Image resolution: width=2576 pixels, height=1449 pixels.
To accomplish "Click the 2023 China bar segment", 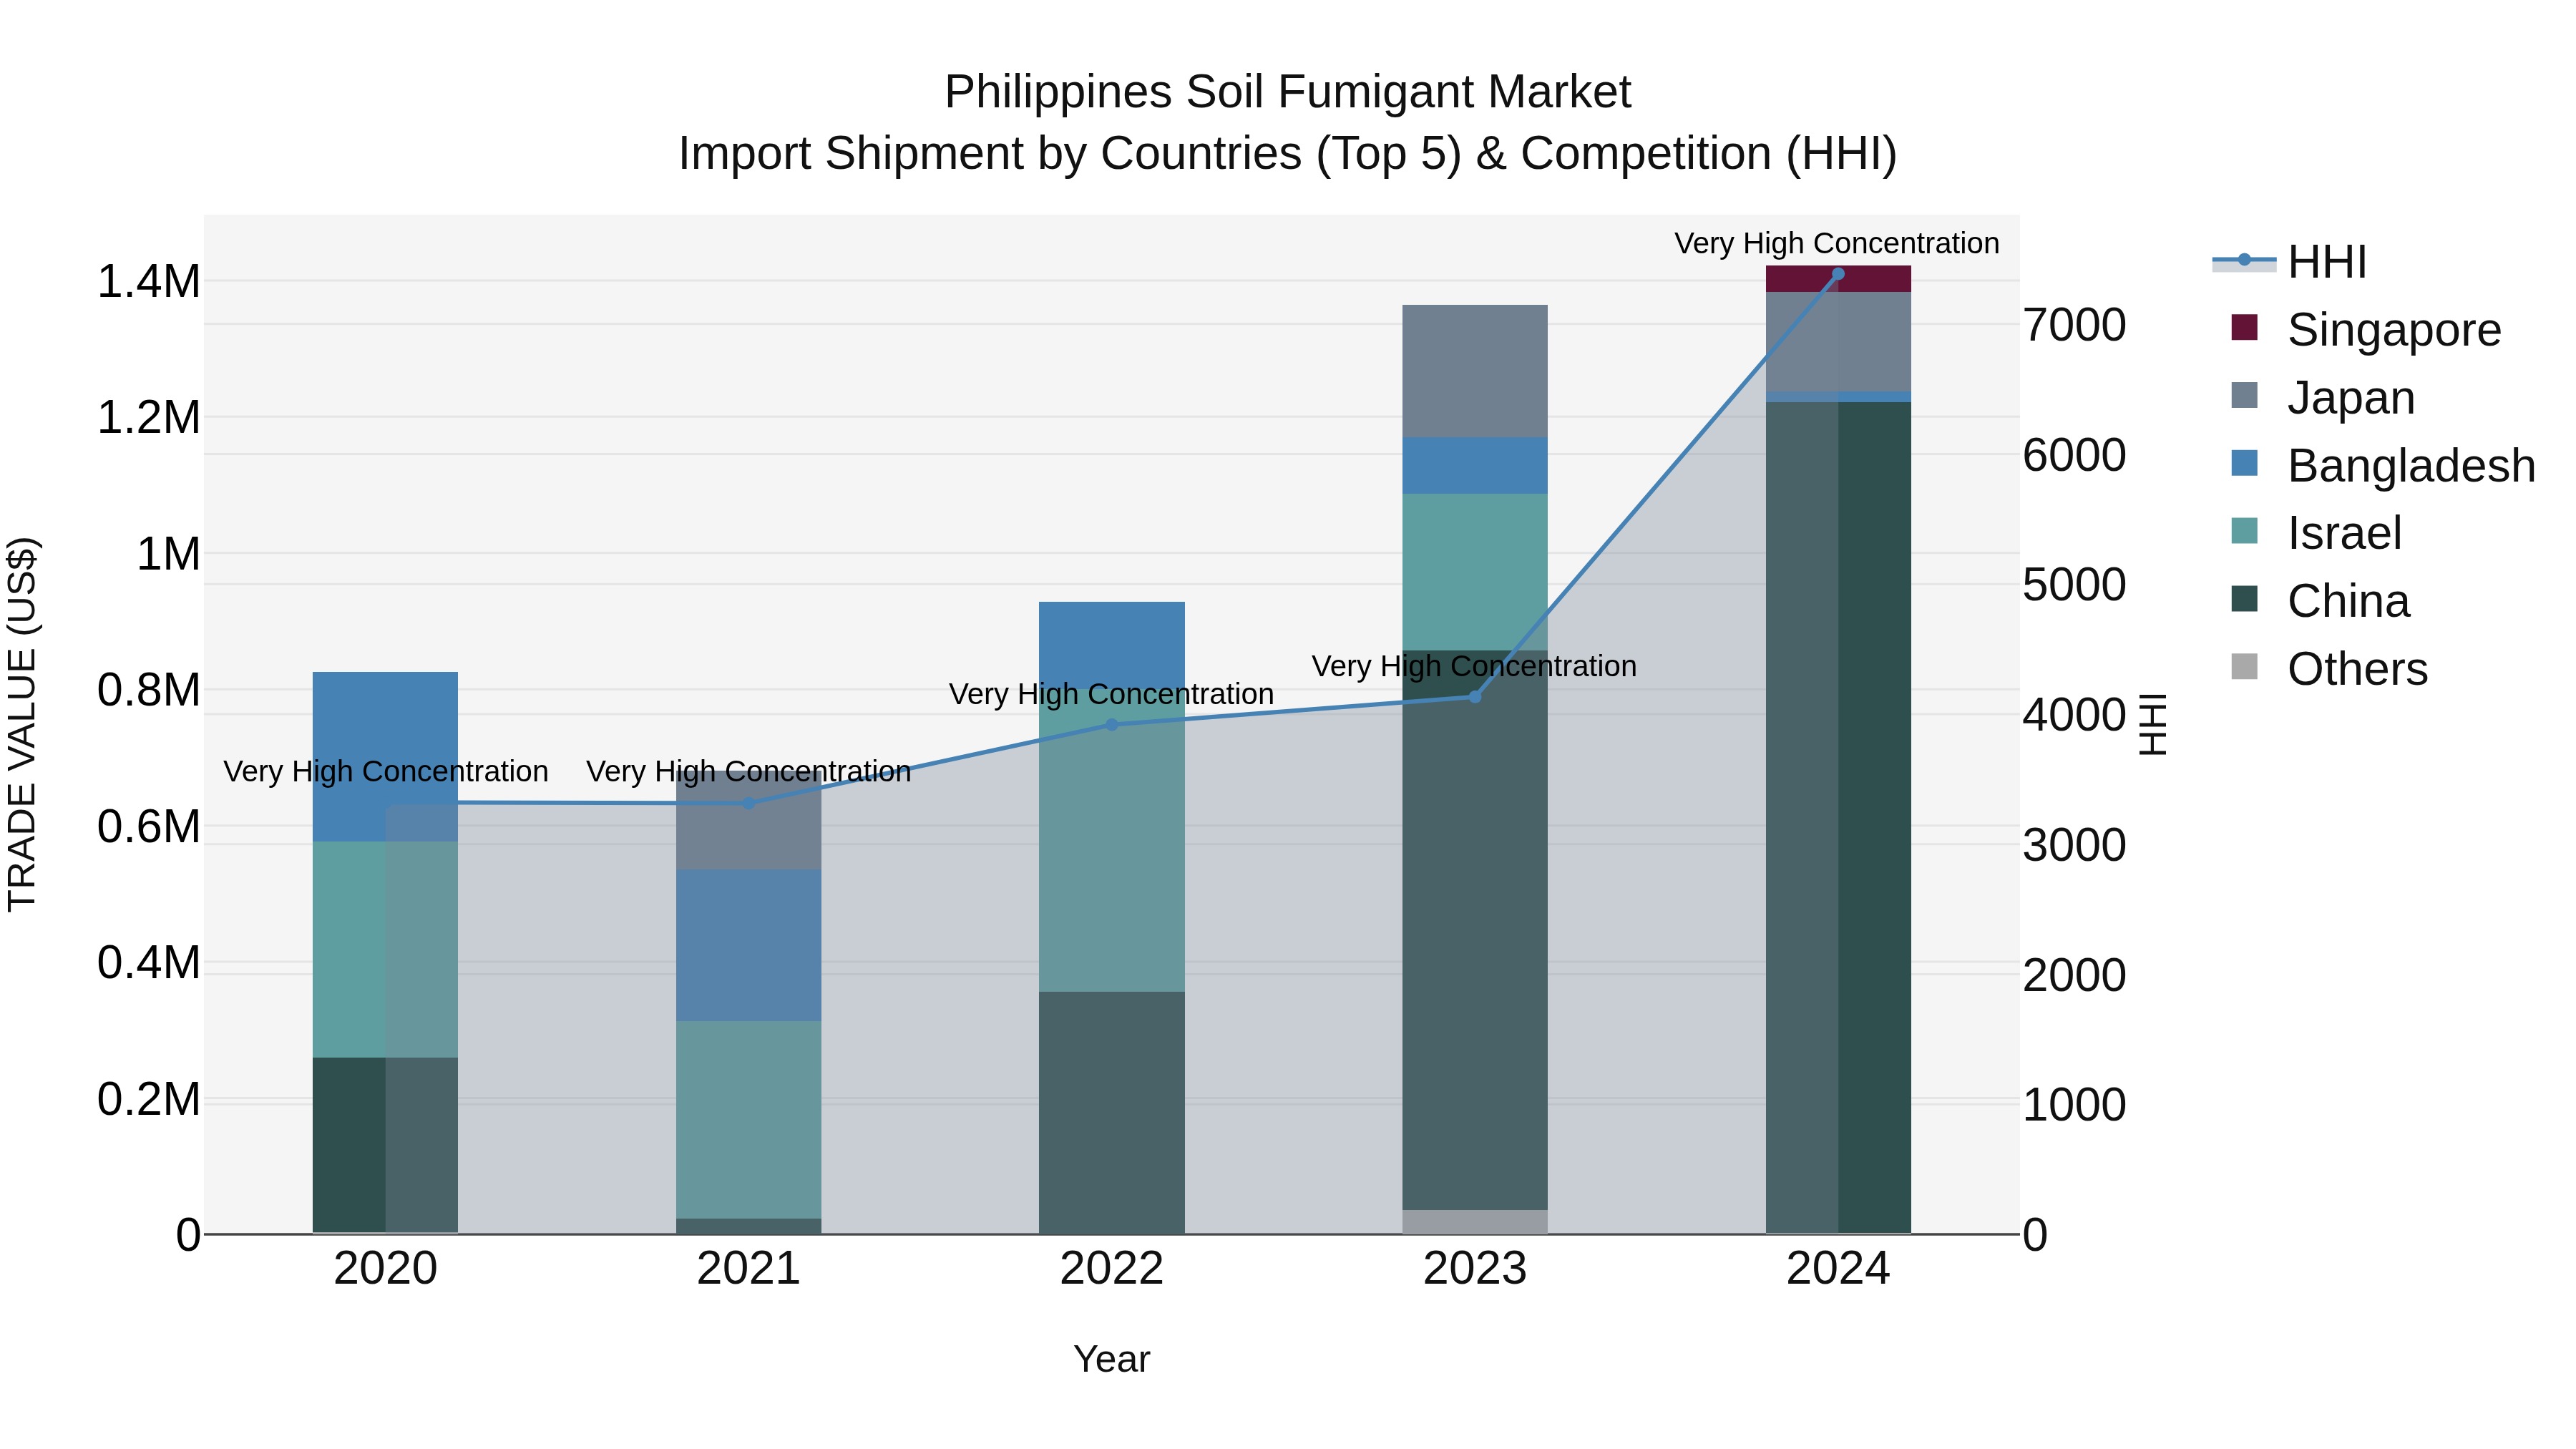I will coord(1475,930).
